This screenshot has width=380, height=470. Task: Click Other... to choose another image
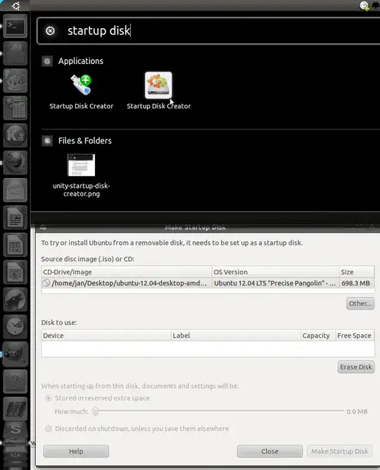tap(360, 303)
